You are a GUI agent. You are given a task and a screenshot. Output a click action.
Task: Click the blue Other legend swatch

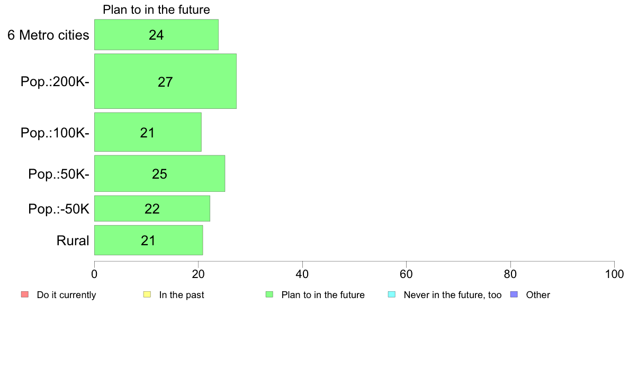pos(514,294)
